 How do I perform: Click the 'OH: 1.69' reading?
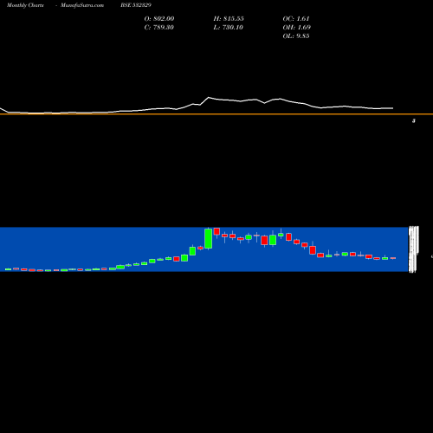pyautogui.click(x=297, y=28)
